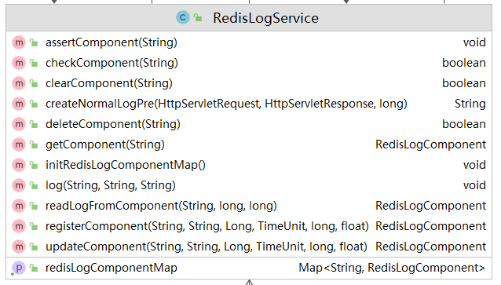Select the redisLogComponentMap property name
Screen dimensions: 501x285
112,268
